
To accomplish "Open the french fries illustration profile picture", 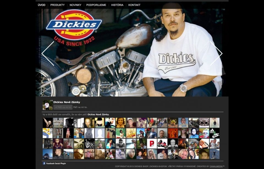I will pyautogui.click(x=131, y=133).
